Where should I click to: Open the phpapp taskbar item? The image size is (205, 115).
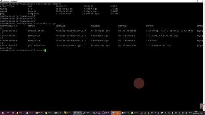[x=97, y=113]
